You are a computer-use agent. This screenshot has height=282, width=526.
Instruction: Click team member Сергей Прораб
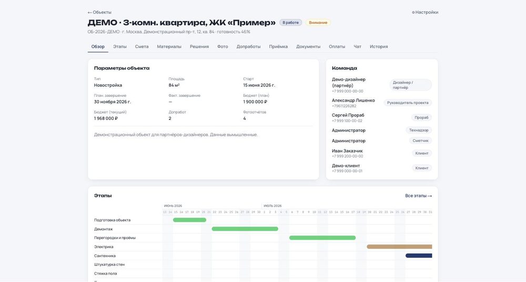pyautogui.click(x=348, y=115)
